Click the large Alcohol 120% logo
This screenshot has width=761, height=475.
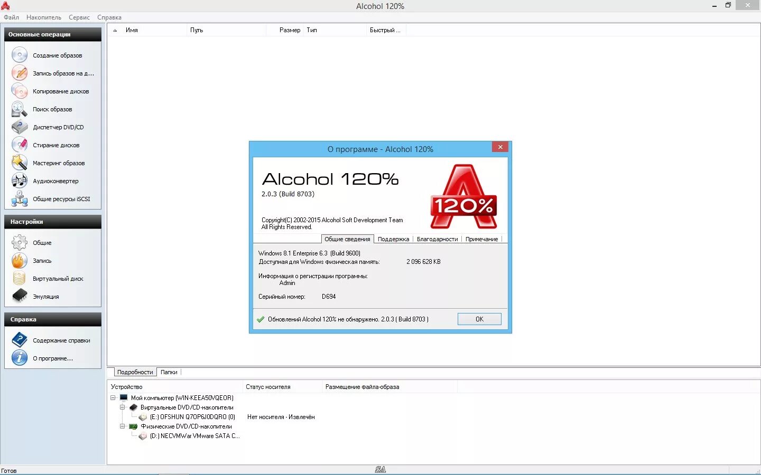[464, 197]
